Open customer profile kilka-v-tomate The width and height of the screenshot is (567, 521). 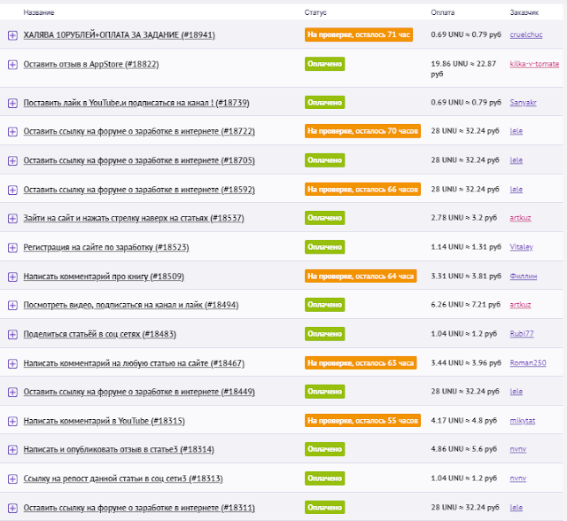534,64
